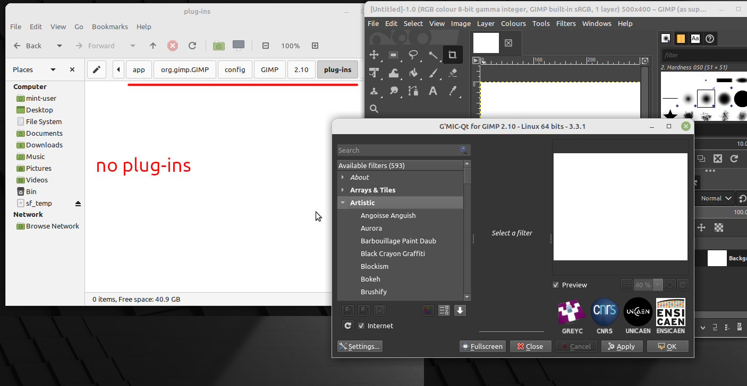Select the Unified Transform tool
747x386 pixels.
[x=374, y=73]
